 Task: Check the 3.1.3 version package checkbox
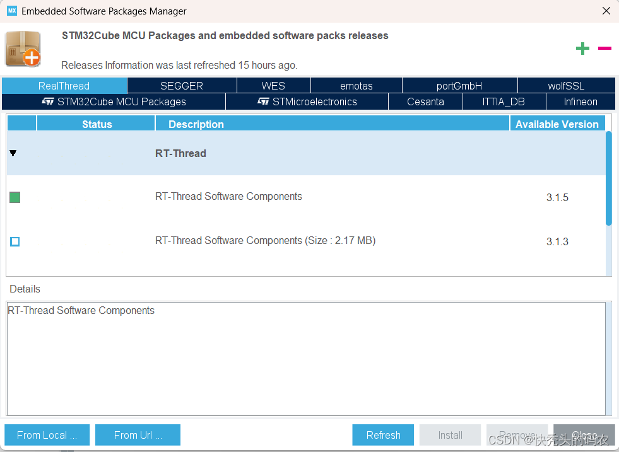[x=15, y=241]
